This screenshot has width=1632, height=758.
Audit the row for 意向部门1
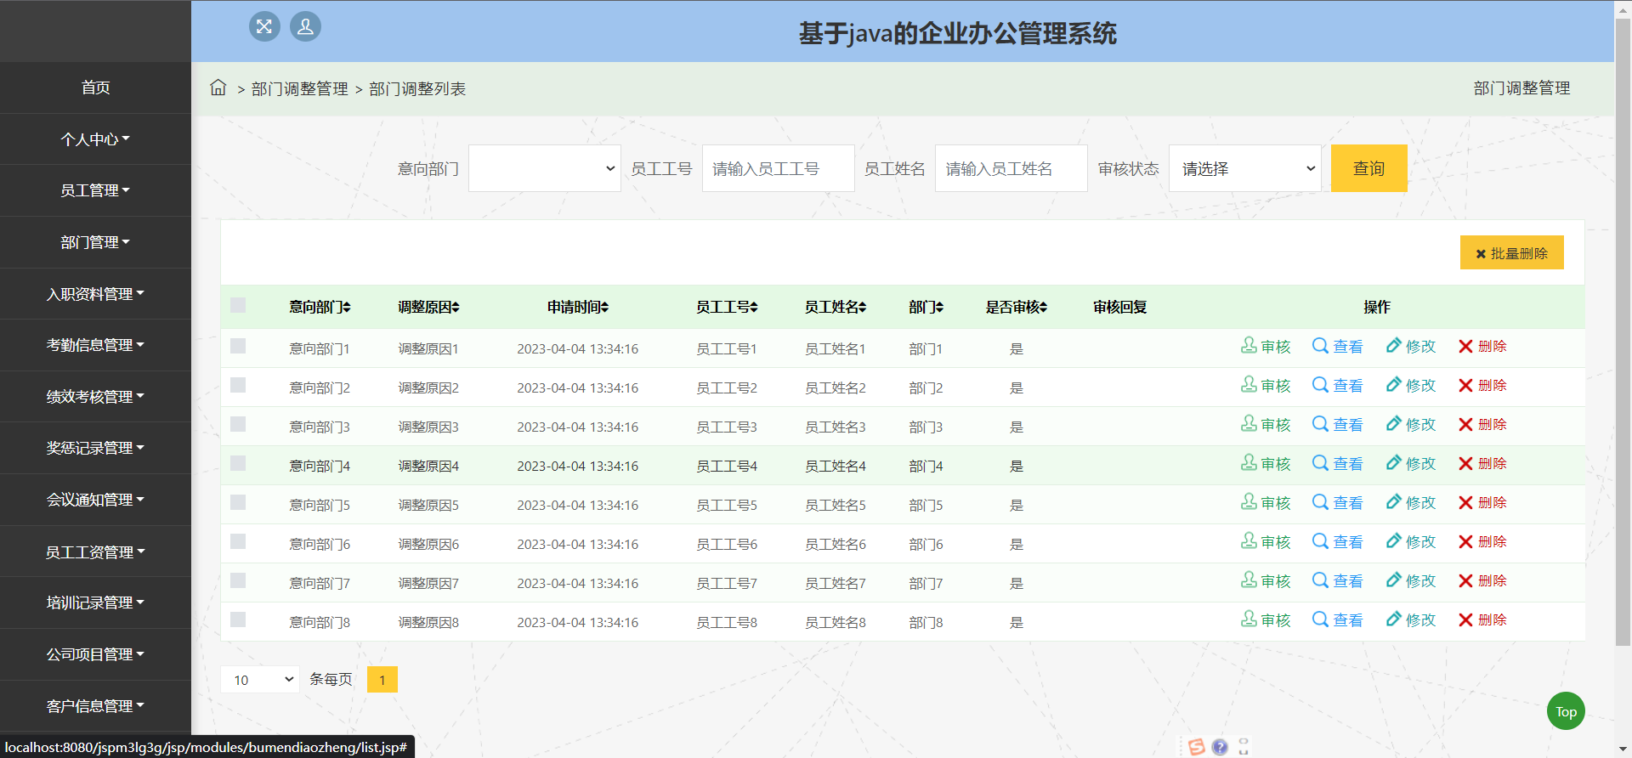[1266, 346]
